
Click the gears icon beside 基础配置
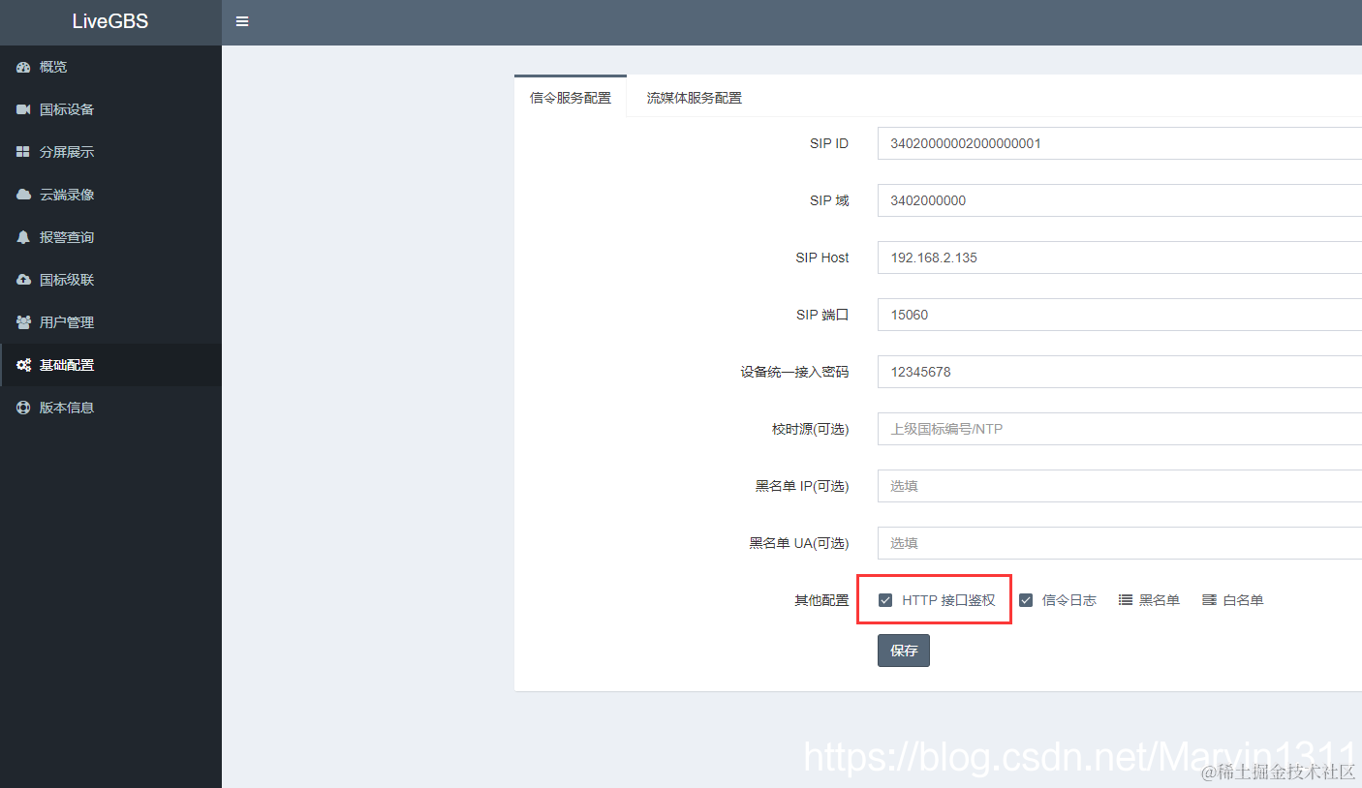coord(23,365)
